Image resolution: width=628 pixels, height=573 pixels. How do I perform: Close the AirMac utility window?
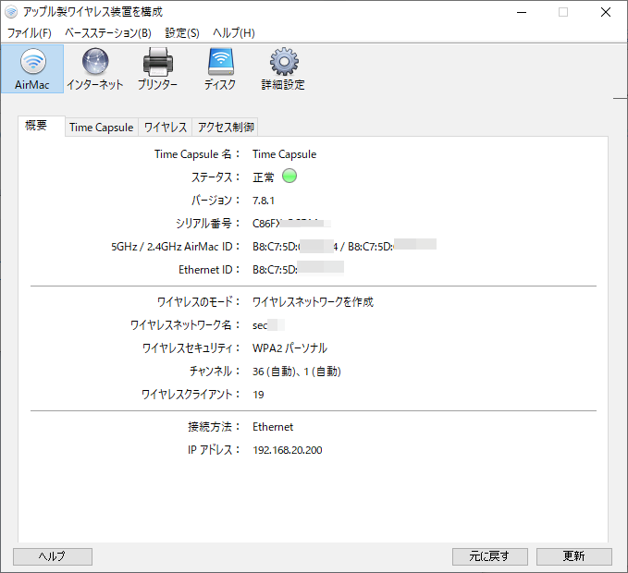(606, 12)
